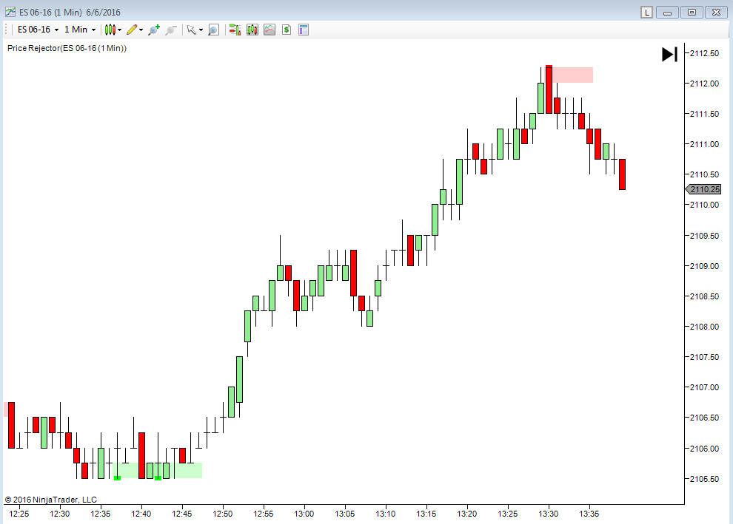Maximize the chart window
This screenshot has width=733, height=524.
point(692,12)
